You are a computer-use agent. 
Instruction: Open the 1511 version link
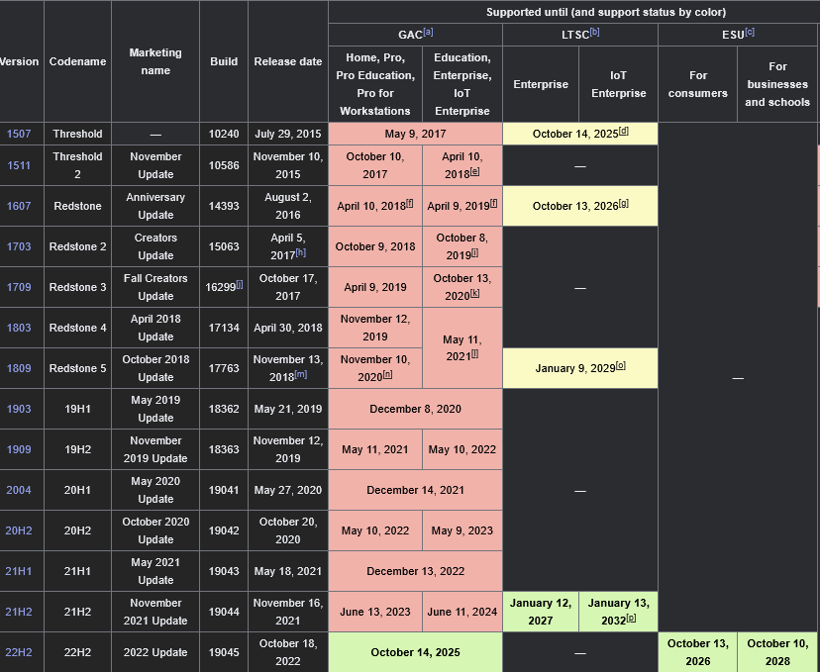19,165
